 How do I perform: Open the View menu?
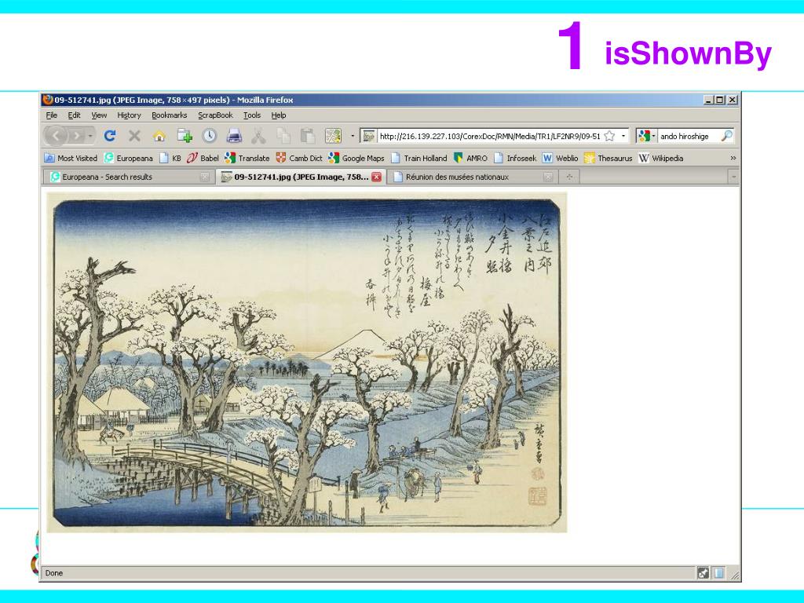coord(99,115)
